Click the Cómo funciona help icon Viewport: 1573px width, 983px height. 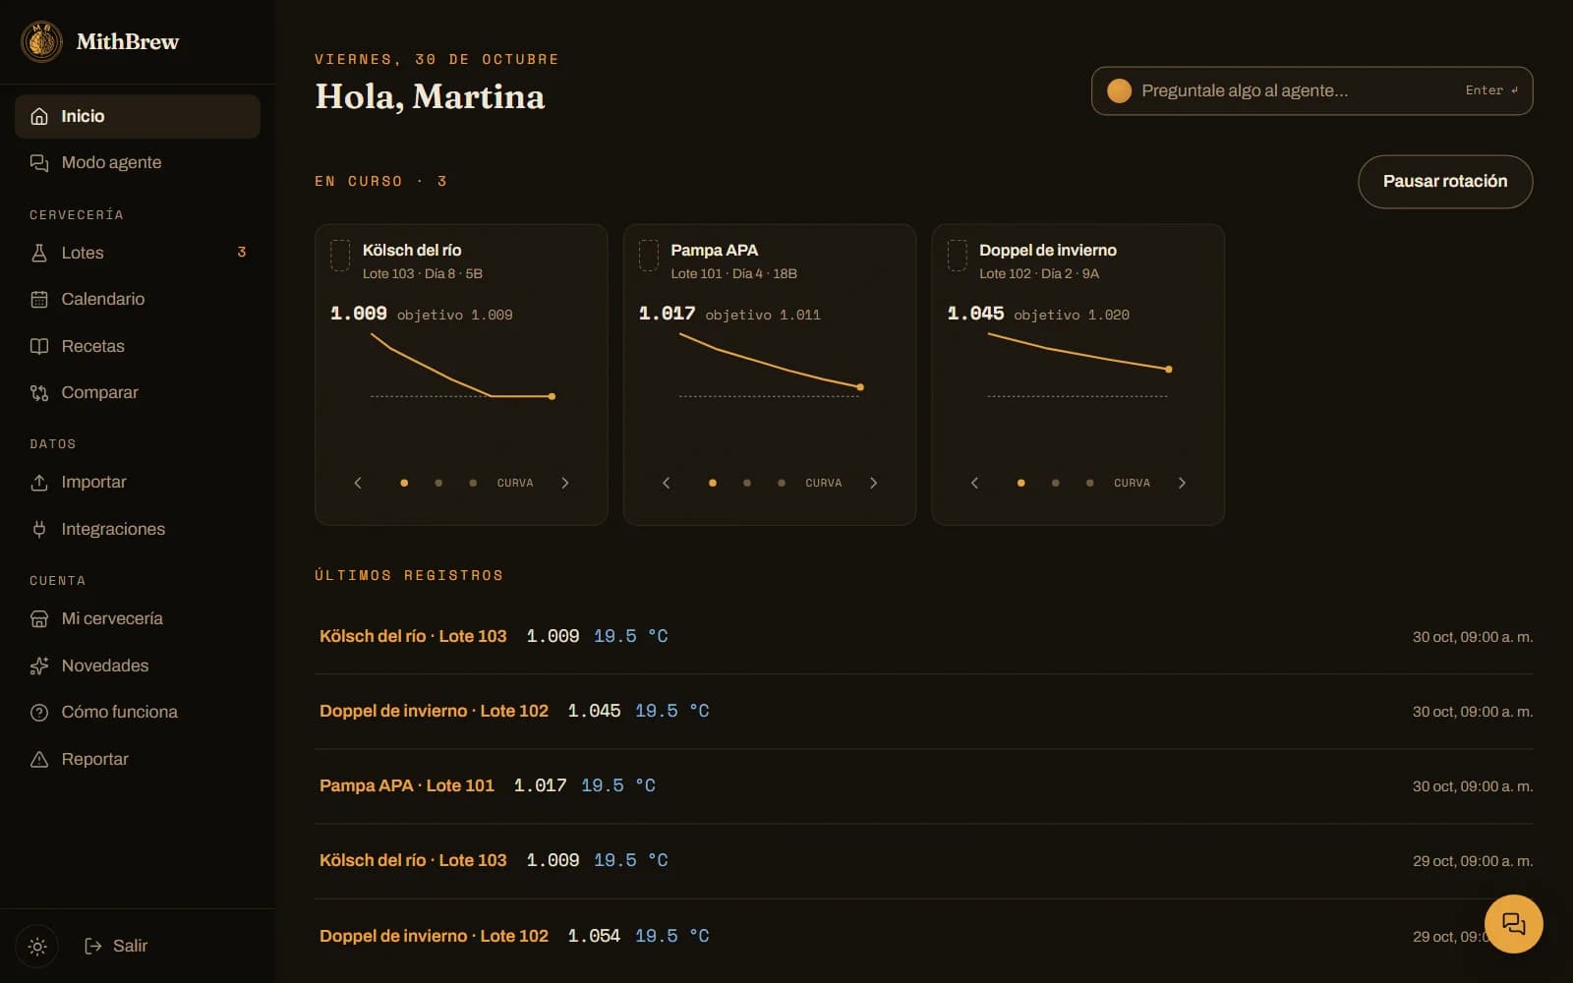point(39,712)
